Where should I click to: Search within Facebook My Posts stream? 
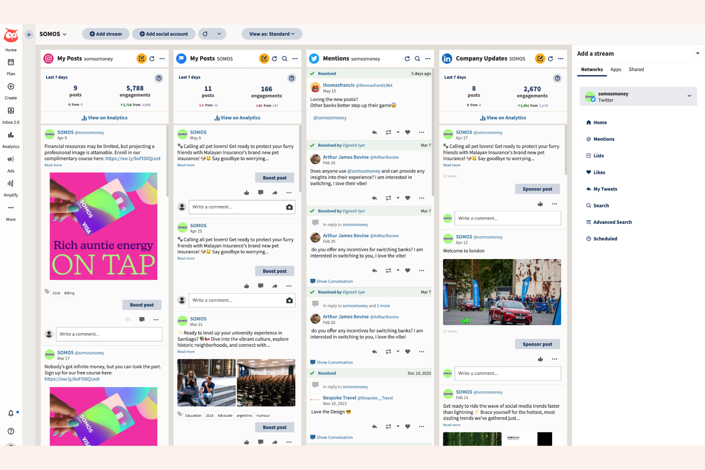tap(284, 59)
